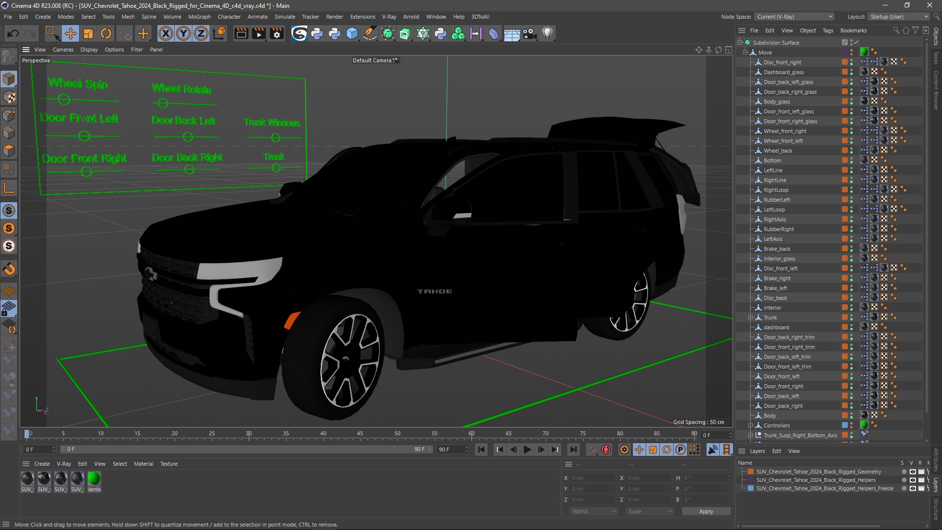Open the Scale coordinate mode dropdown
Viewport: 942px width, 530px height.
coord(650,511)
